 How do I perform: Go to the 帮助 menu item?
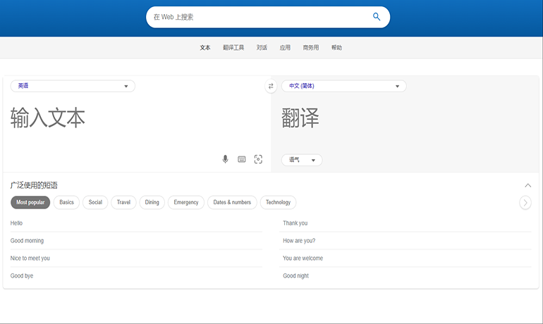[x=336, y=48]
